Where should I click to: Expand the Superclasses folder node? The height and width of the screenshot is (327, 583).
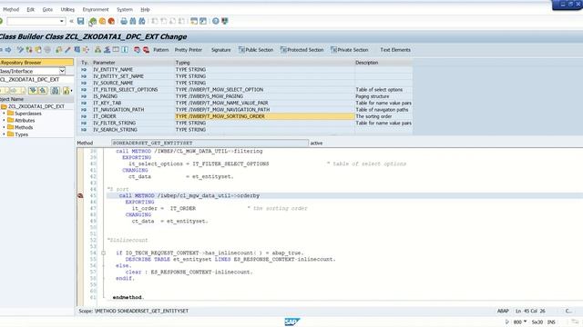click(4, 114)
